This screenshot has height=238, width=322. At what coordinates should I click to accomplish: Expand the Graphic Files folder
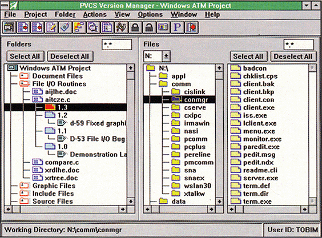[x=25, y=185]
